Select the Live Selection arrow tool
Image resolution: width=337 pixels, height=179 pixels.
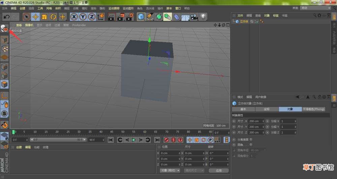(27, 17)
